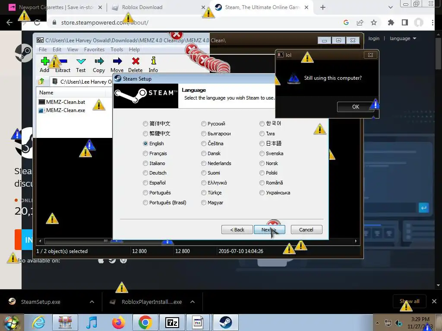Choose Français as the Steam language
This screenshot has width=442, height=331.
click(x=155, y=153)
